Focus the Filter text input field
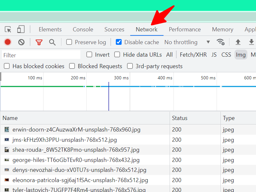Screen dimensions: 256x192 pyautogui.click(x=41, y=55)
